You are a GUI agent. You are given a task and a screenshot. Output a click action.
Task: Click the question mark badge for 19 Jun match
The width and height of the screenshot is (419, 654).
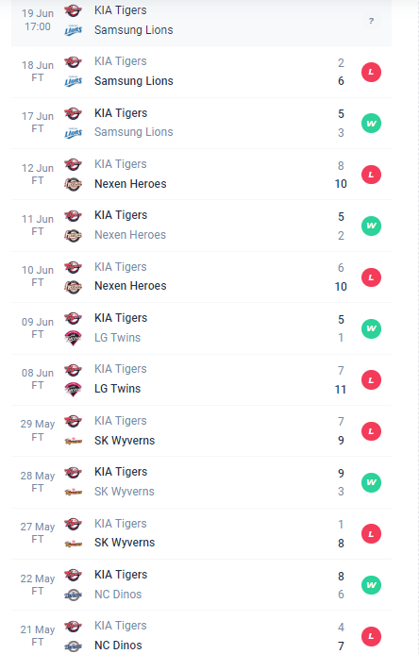point(371,21)
